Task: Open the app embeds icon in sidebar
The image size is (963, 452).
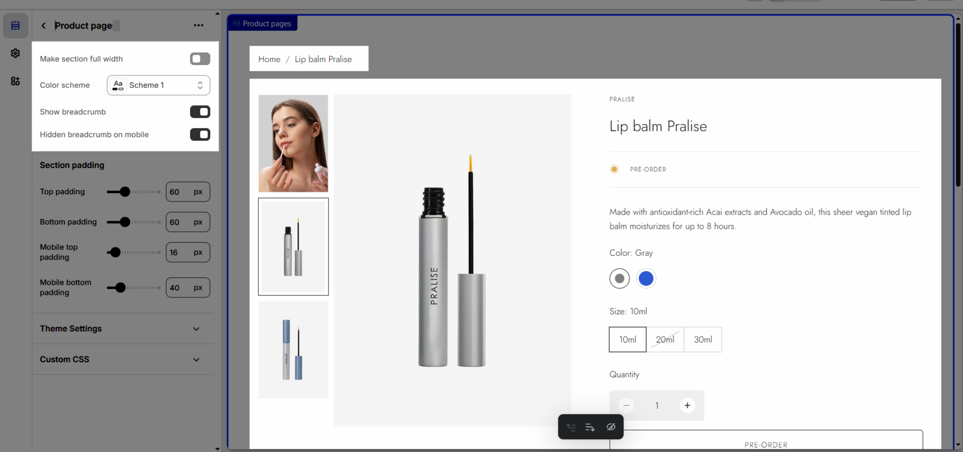Action: coord(16,81)
